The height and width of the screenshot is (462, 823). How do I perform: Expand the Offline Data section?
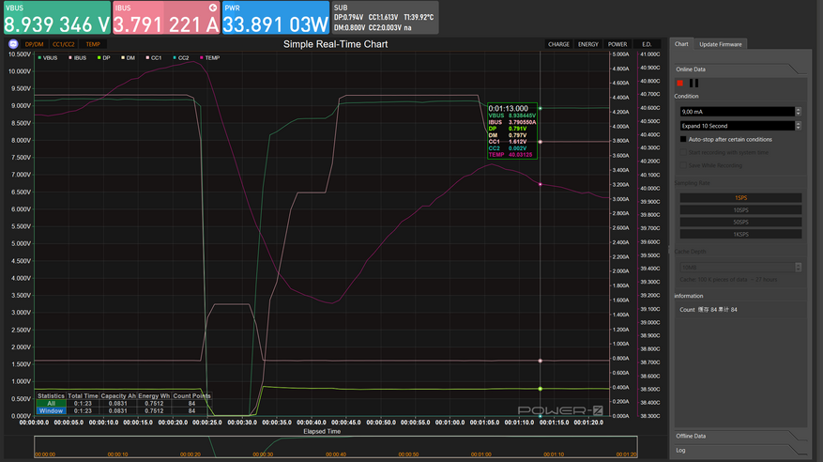[x=692, y=437]
